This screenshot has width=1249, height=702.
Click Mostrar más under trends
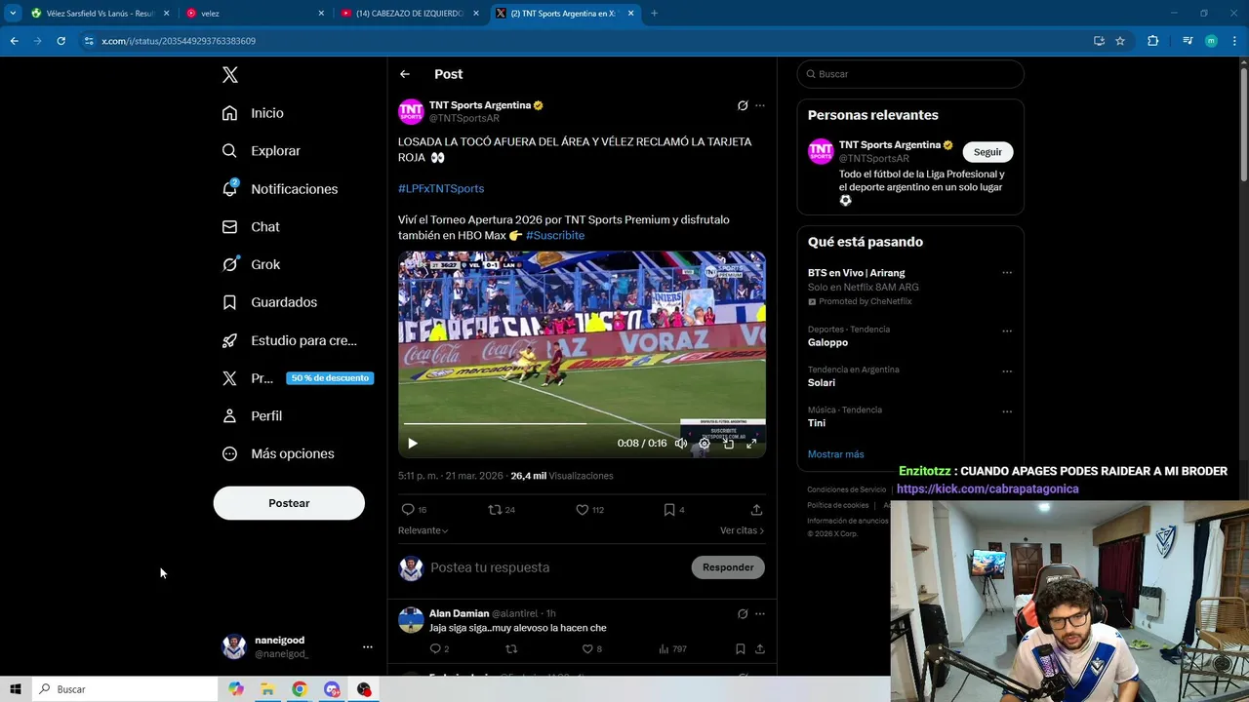(835, 454)
